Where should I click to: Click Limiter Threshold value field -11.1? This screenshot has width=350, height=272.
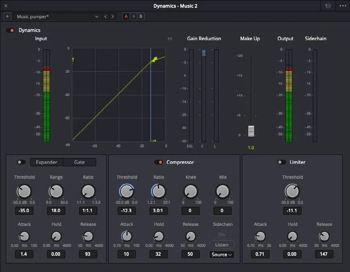tap(292, 211)
